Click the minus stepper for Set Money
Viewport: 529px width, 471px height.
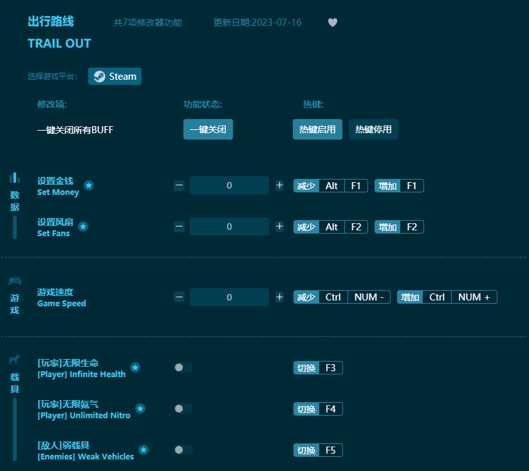tap(179, 185)
